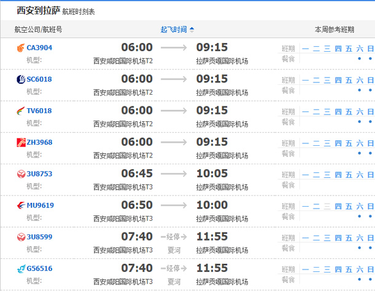Click the Shandong Airlines logo beside SC6018
Image resolution: width=375 pixels, height=291 pixels.
pyautogui.click(x=21, y=79)
